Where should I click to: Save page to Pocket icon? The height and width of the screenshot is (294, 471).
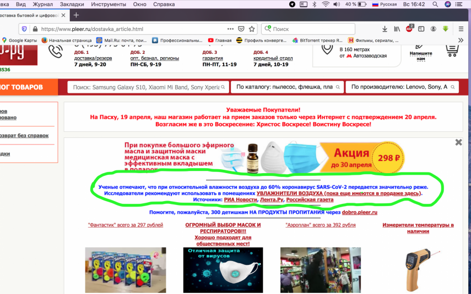click(241, 29)
